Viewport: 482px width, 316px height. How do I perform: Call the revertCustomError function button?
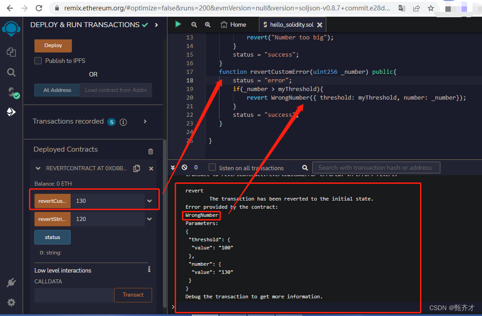52,201
